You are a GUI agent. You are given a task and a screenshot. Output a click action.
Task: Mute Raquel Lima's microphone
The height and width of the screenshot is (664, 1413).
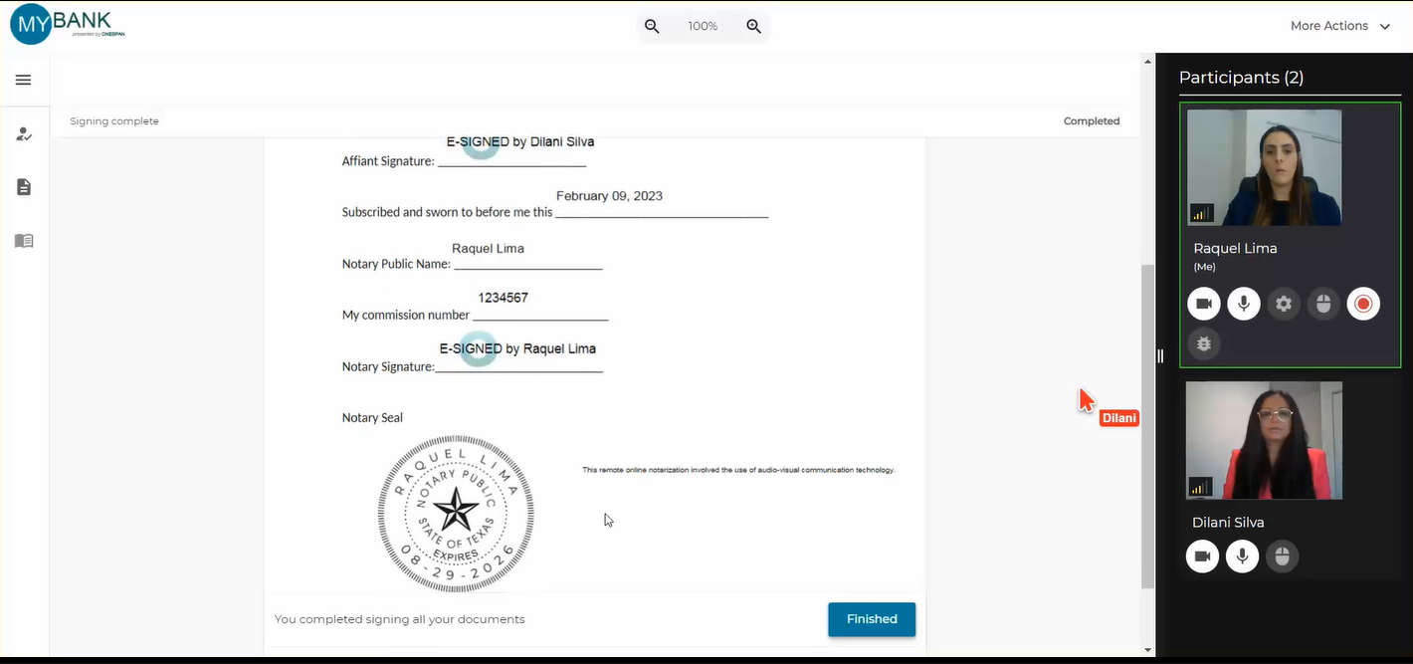[1243, 304]
